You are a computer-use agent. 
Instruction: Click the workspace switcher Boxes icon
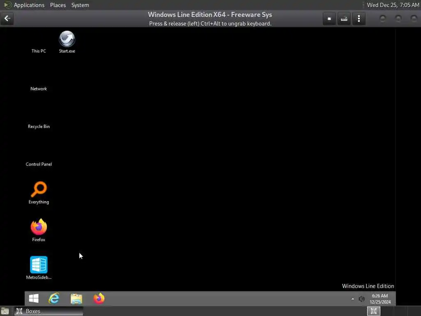tap(373, 311)
